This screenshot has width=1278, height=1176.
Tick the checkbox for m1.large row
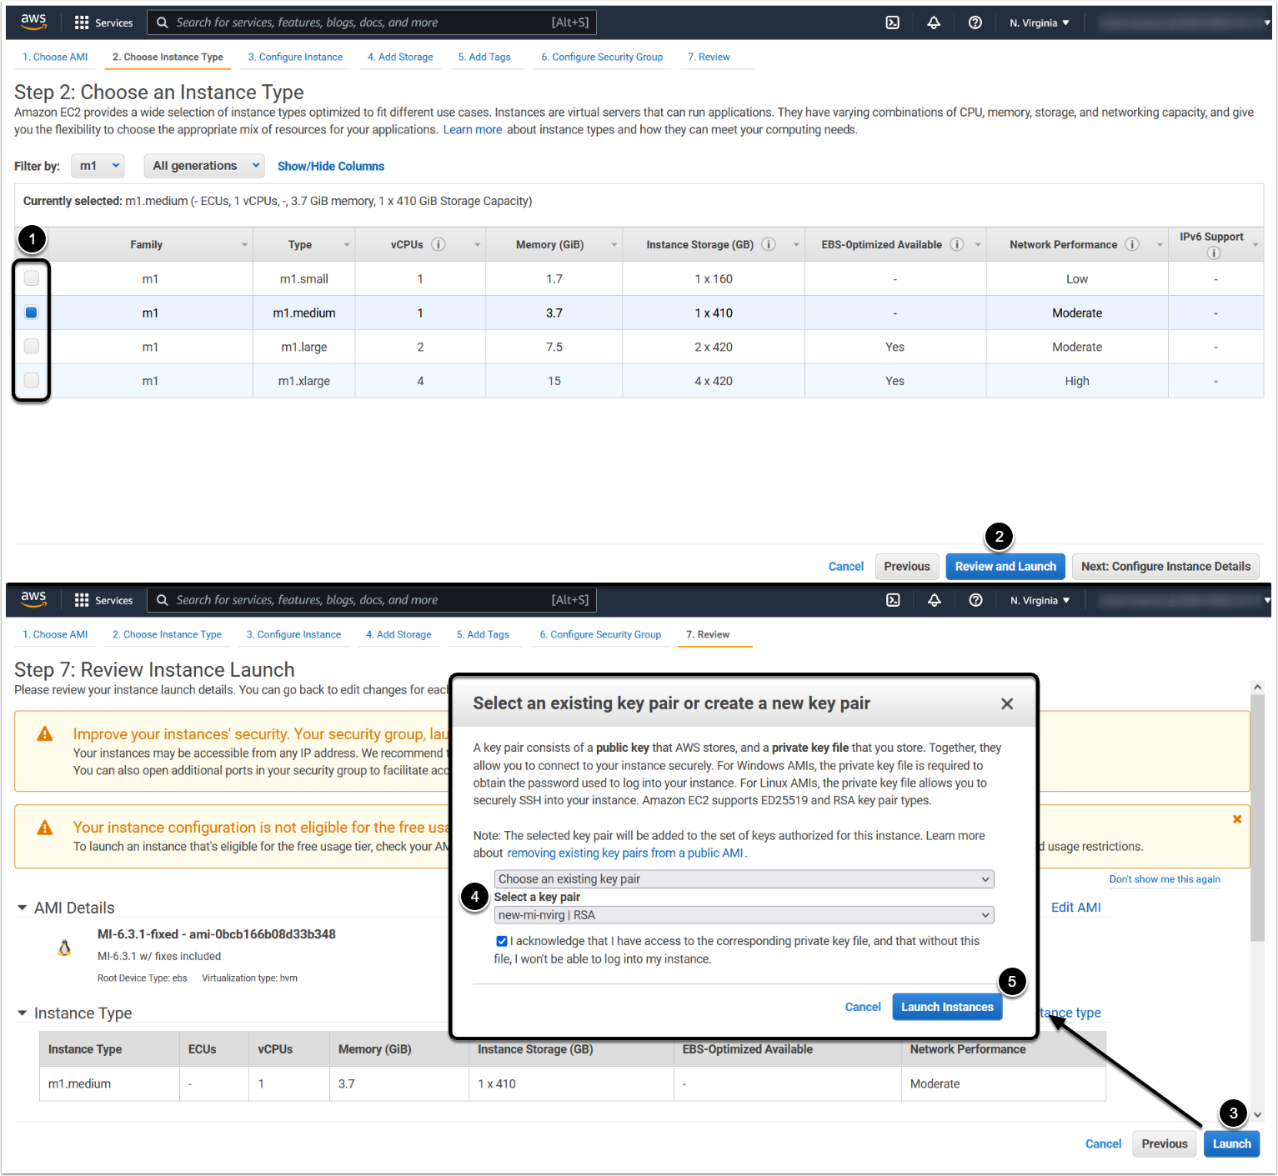pos(32,346)
